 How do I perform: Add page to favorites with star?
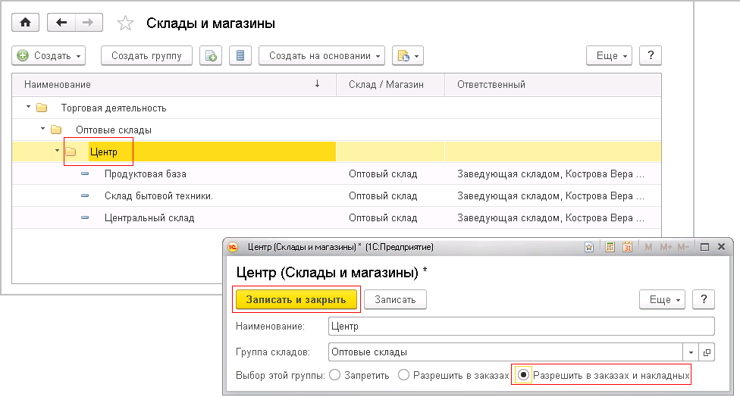point(125,23)
